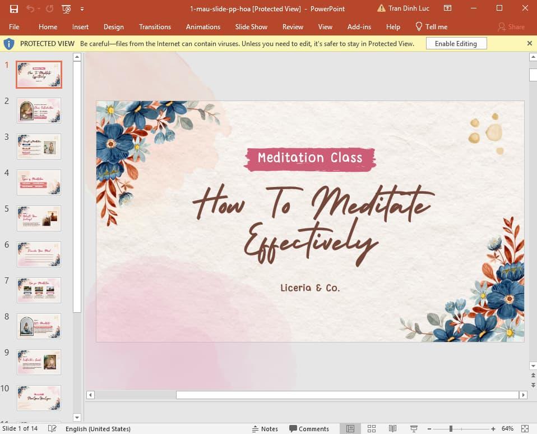Viewport: 537px width, 434px height.
Task: Switch to Slide Sorter view in status bar
Action: (x=372, y=428)
